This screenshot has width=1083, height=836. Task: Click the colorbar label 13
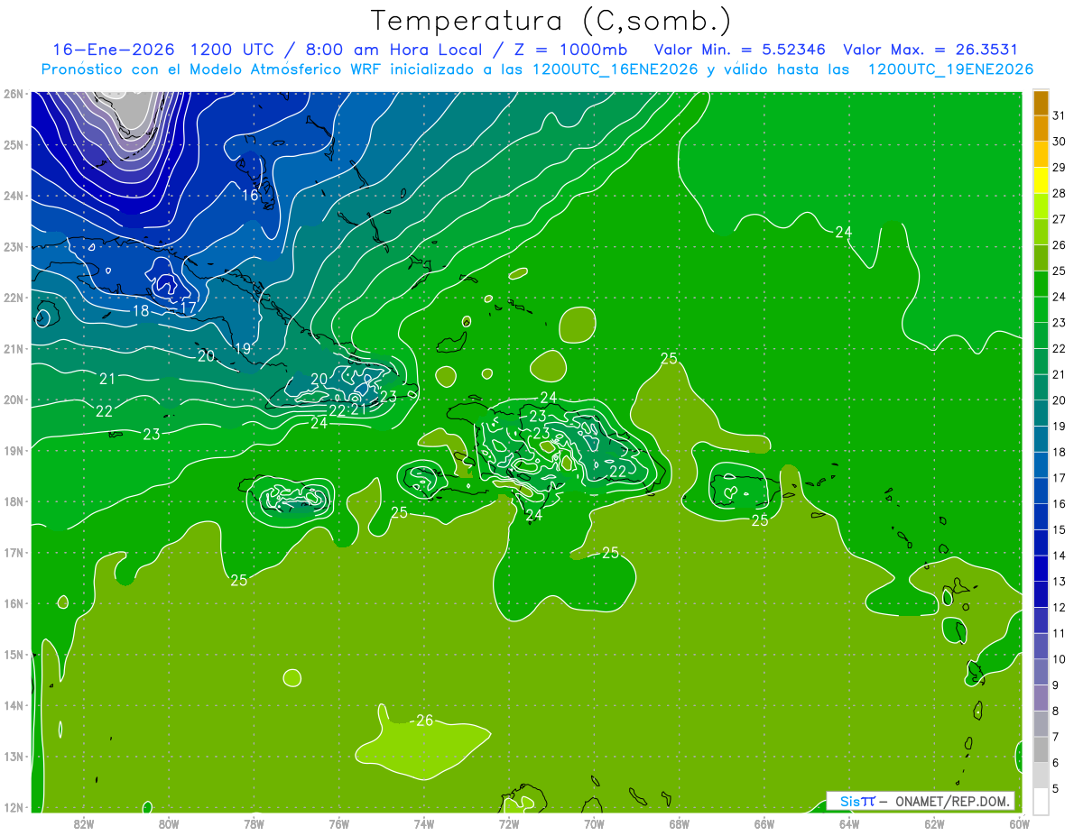point(1059,581)
